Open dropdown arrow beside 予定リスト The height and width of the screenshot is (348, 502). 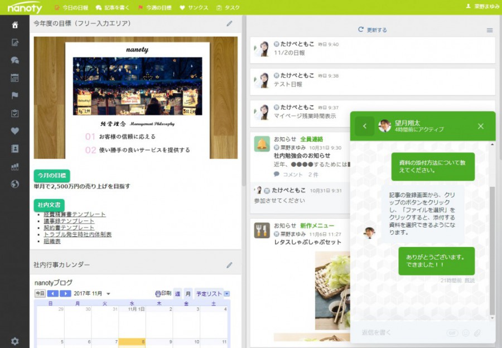(226, 293)
